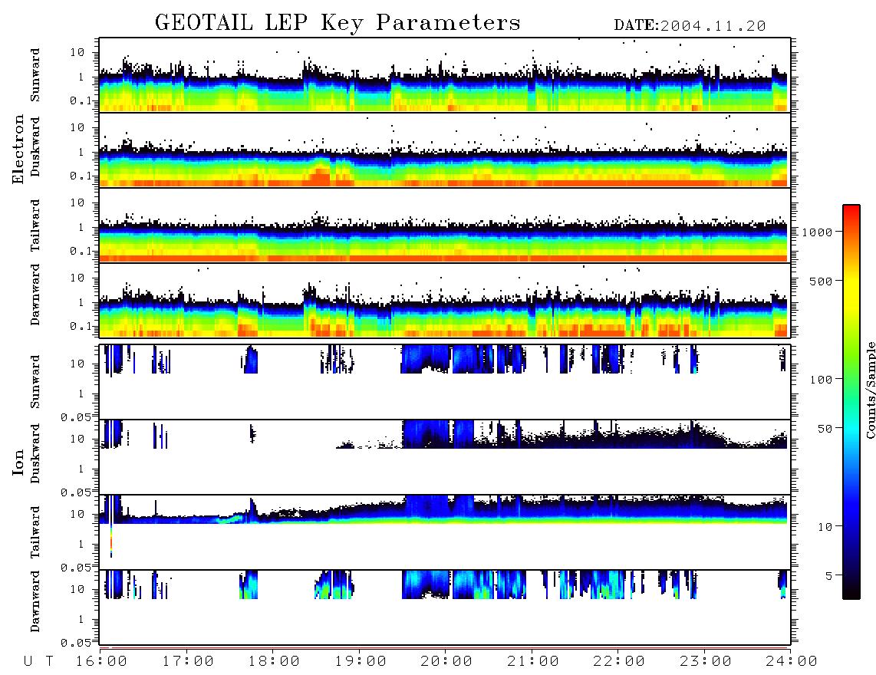Click the 19:00 time tick label

tap(361, 662)
